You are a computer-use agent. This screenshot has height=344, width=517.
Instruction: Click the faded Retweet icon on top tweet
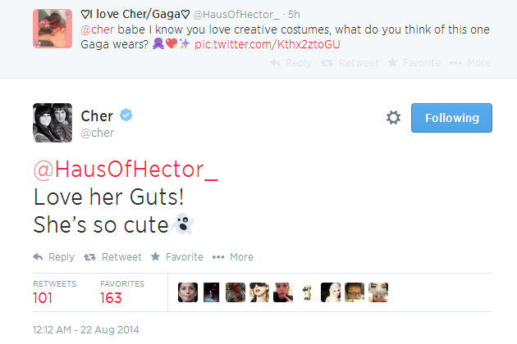pyautogui.click(x=327, y=63)
